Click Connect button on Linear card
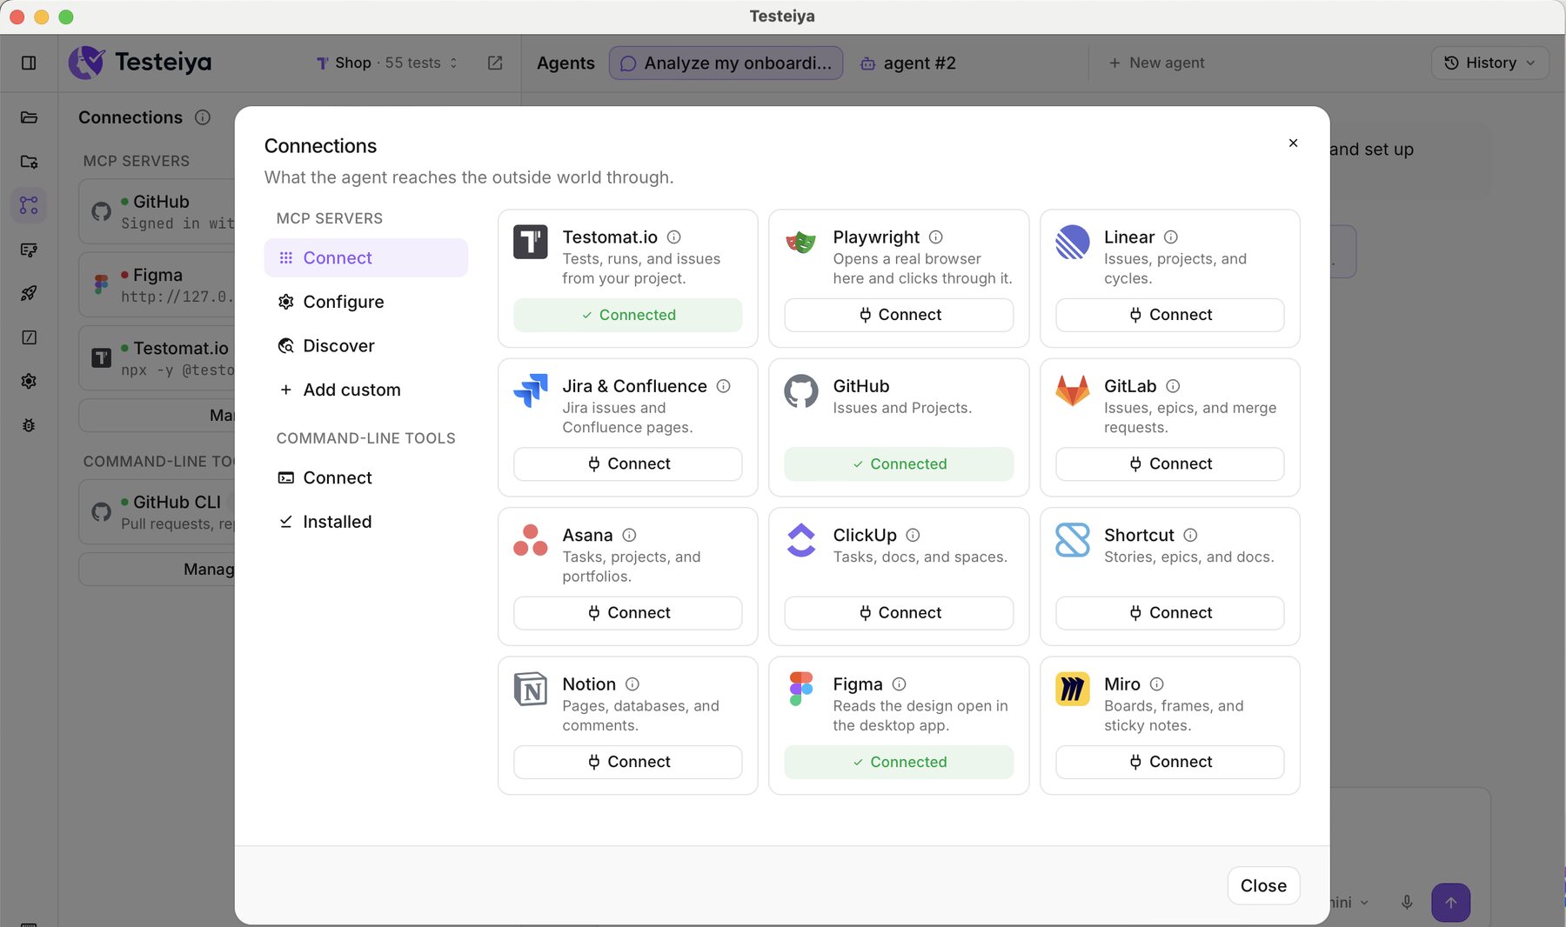 pyautogui.click(x=1169, y=315)
